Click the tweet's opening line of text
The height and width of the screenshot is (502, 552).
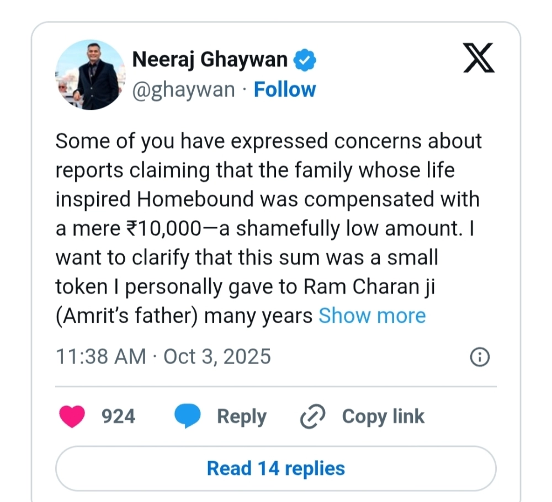tap(268, 141)
